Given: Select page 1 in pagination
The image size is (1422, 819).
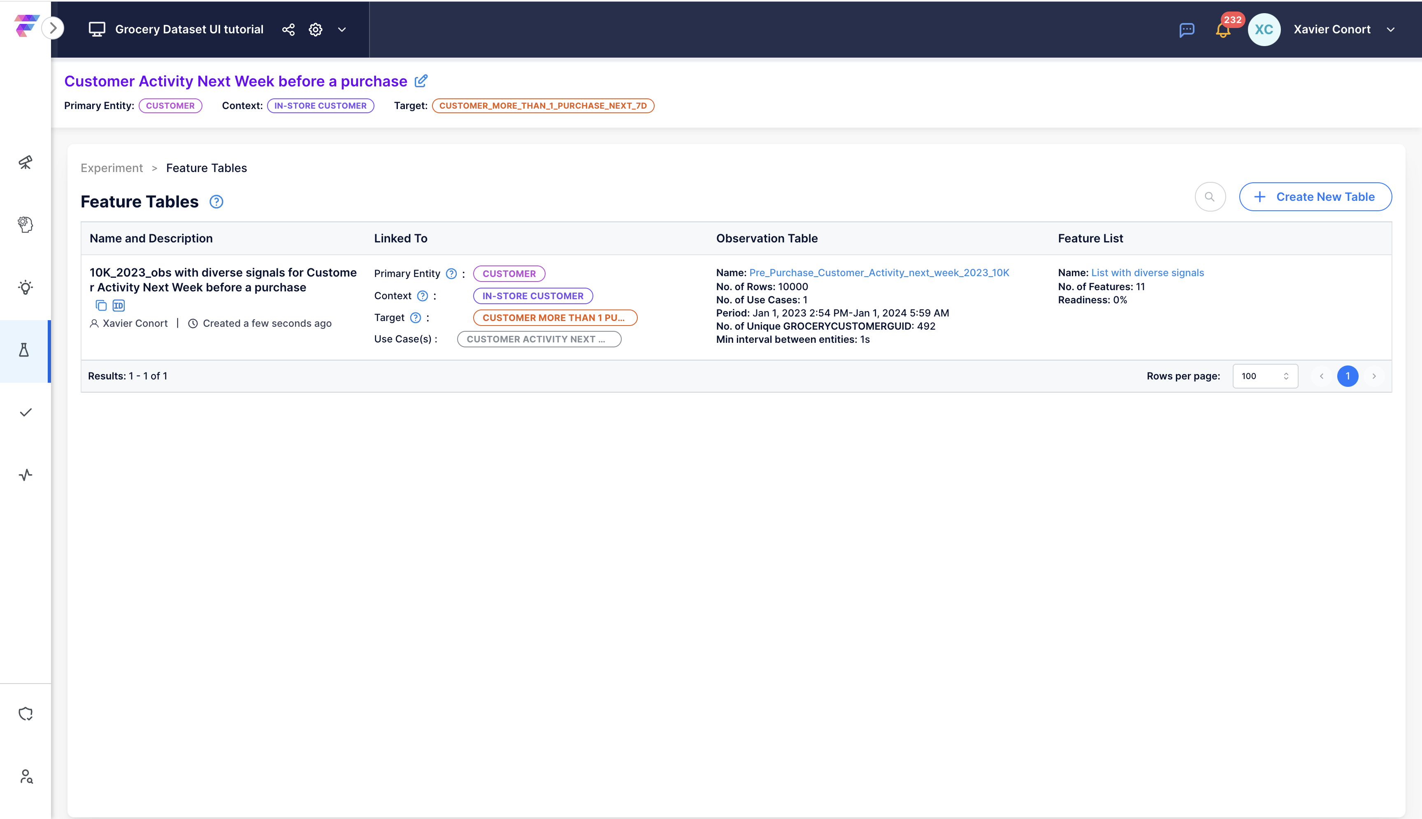Looking at the screenshot, I should coord(1348,376).
